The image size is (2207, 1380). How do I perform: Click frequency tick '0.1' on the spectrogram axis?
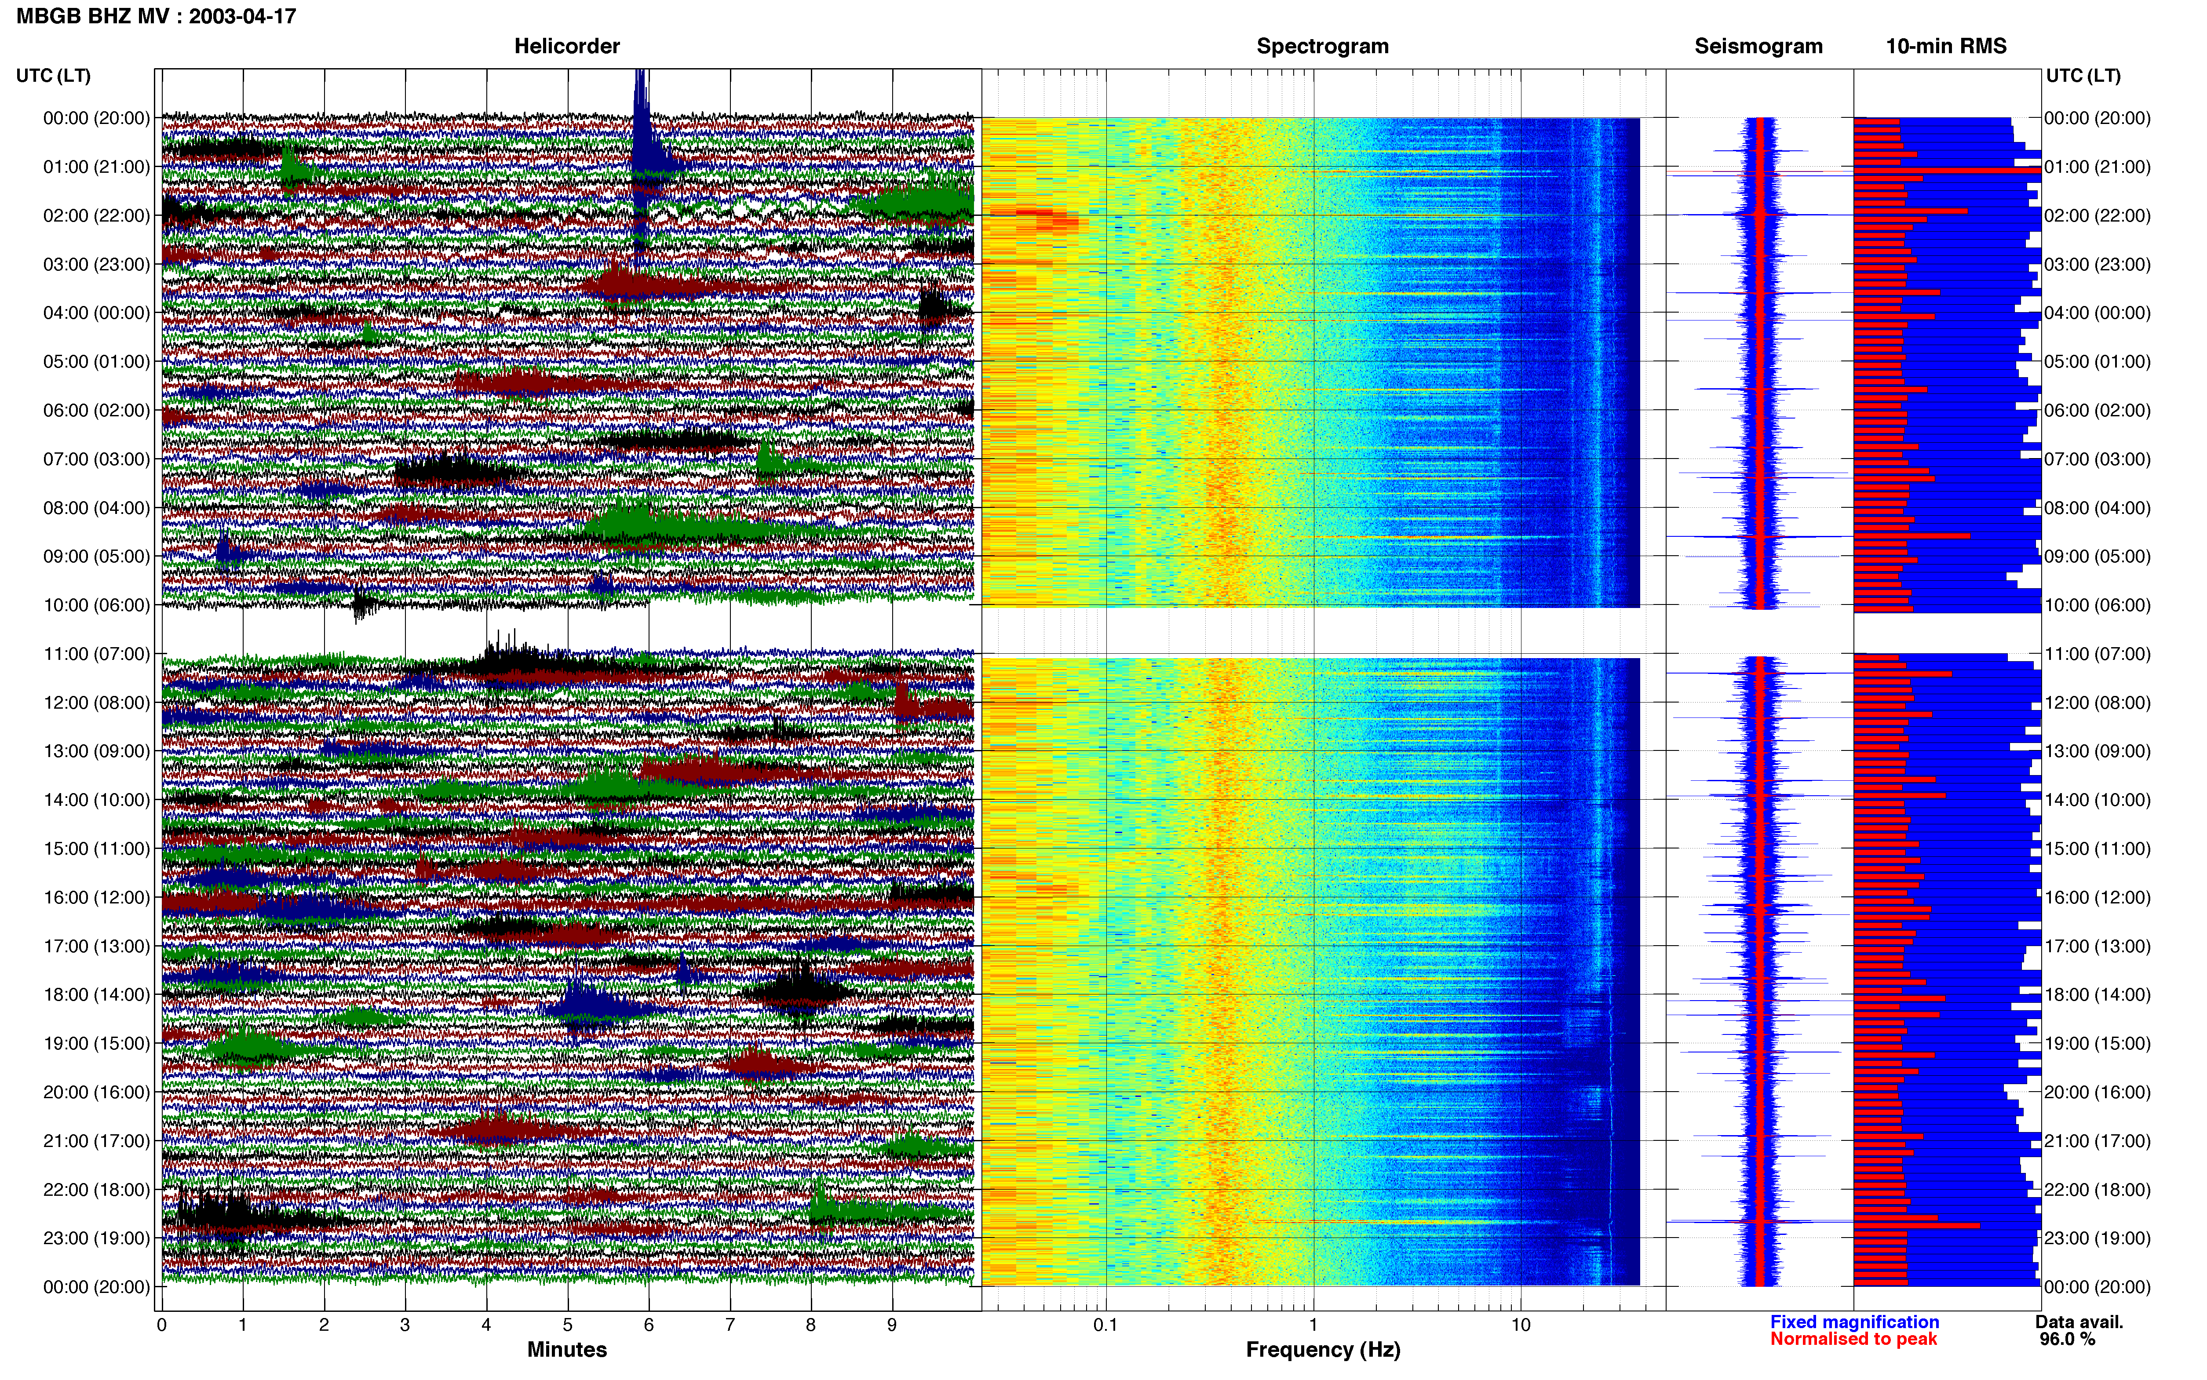click(1105, 1324)
